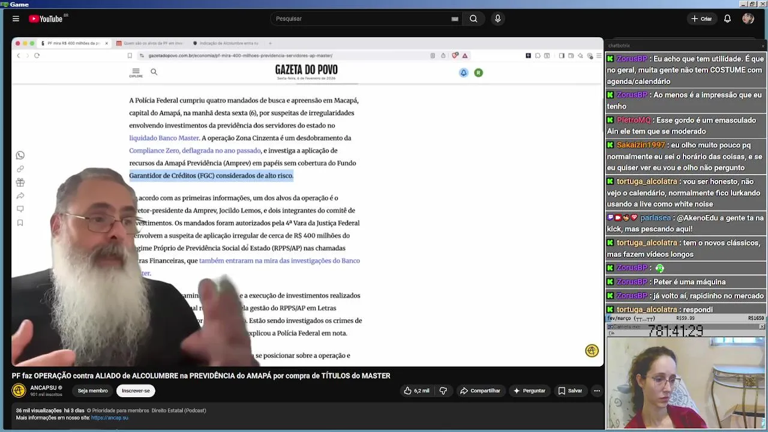Viewport: 768px width, 432px height.
Task: In video, close the first browser tab
Action: [x=106, y=43]
